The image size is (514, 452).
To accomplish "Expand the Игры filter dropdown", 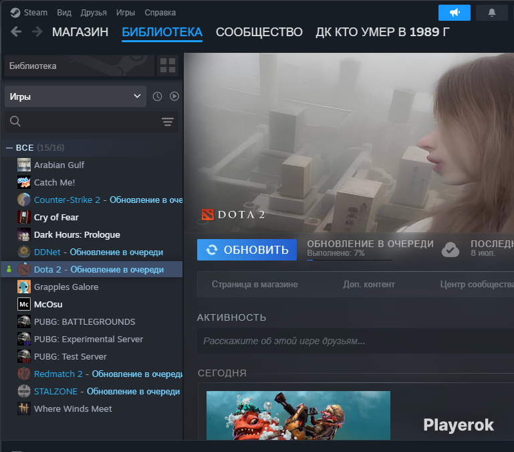I will (76, 96).
